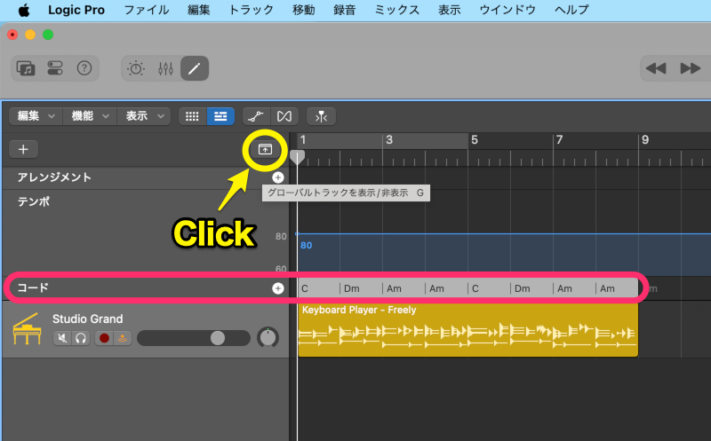Toggle input monitoring on Studio Grand
Viewport: 711px width, 441px height.
pos(123,338)
